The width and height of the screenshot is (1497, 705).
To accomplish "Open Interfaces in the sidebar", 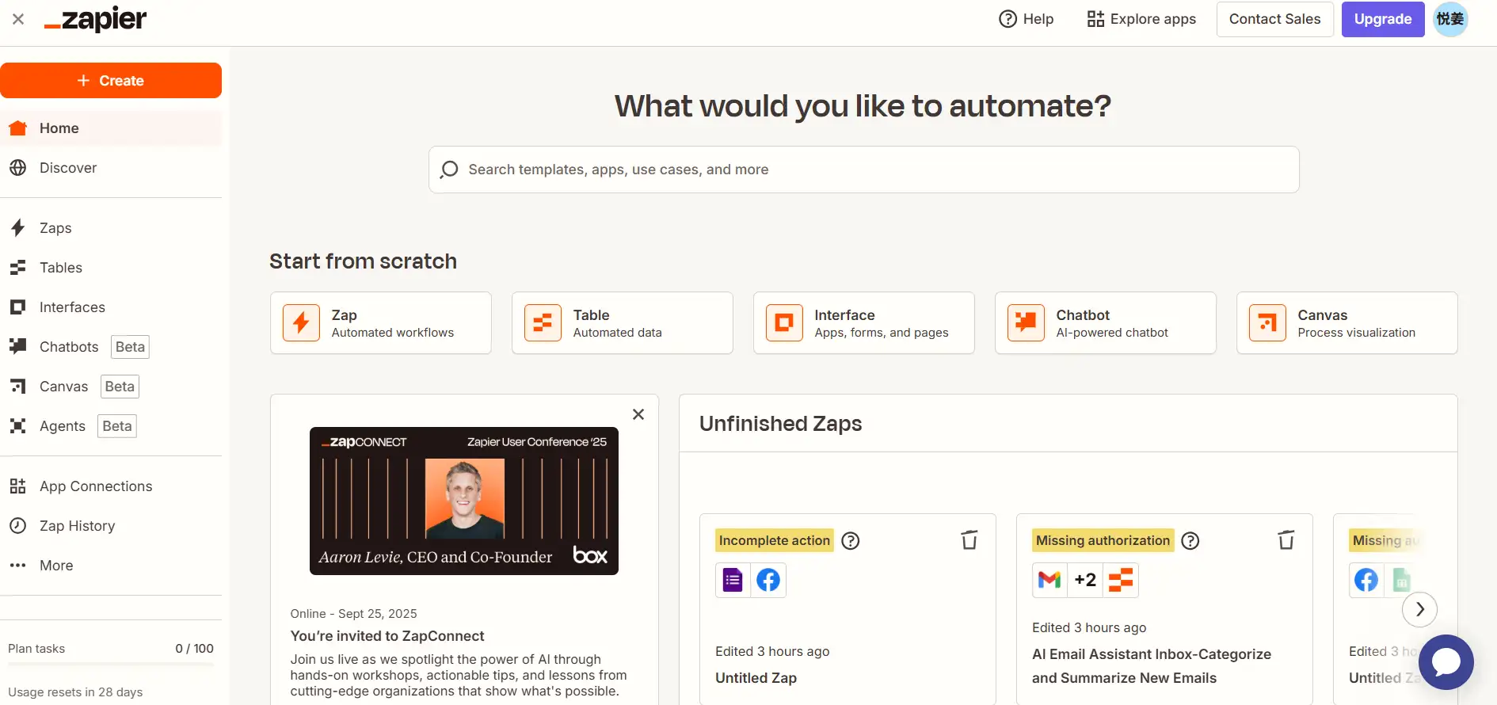I will 111,307.
